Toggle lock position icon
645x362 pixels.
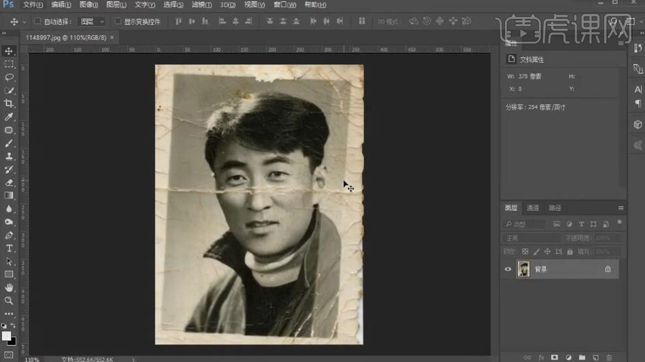(x=547, y=251)
